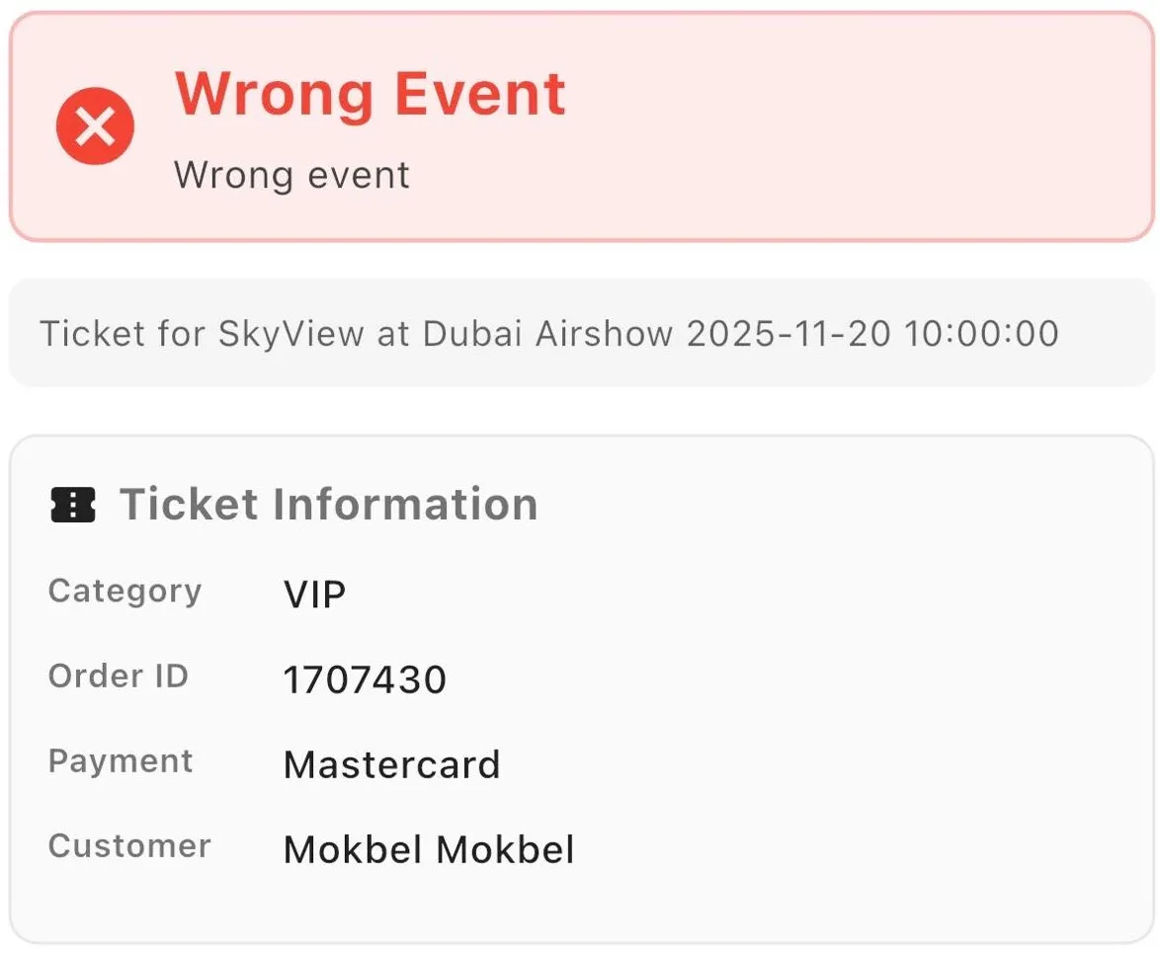Click the circular cross symbol in the banner

click(94, 126)
